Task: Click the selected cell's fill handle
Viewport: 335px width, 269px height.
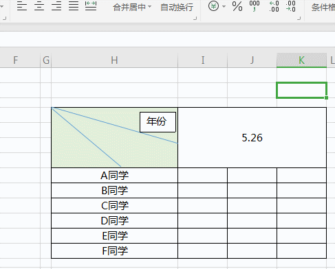Action: coord(326,98)
